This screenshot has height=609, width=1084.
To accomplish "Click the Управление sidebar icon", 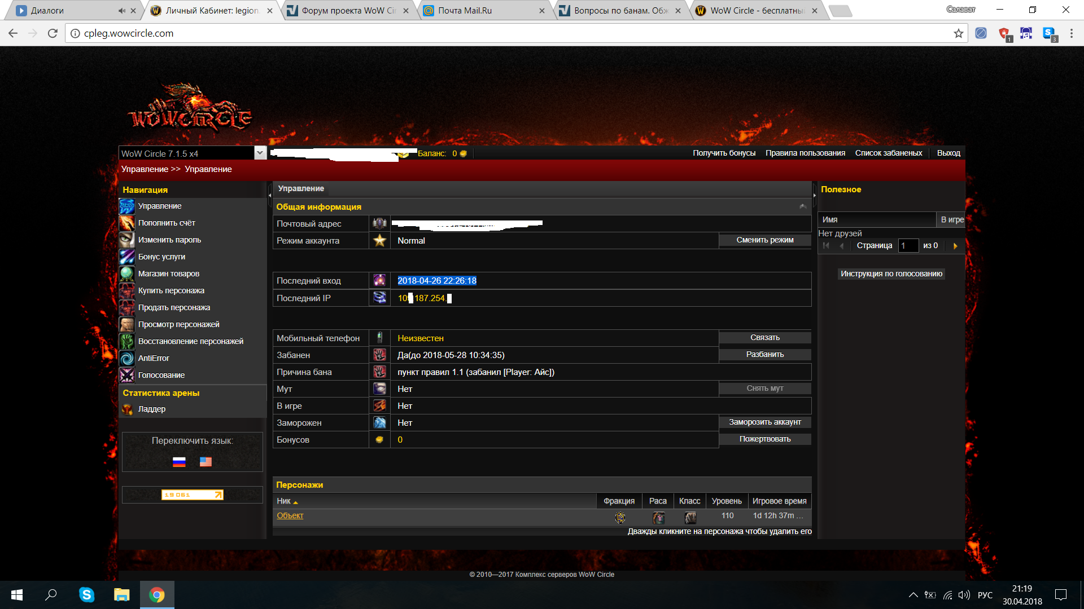I will tap(127, 206).
